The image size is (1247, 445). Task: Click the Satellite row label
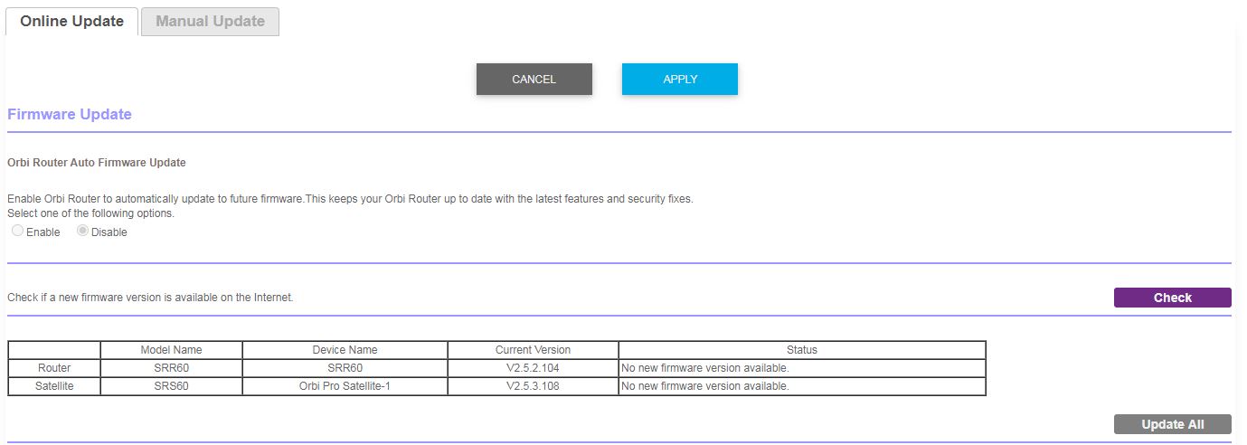click(x=54, y=386)
